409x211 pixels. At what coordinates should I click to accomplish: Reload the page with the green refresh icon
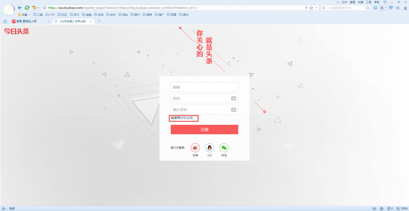[x=27, y=8]
